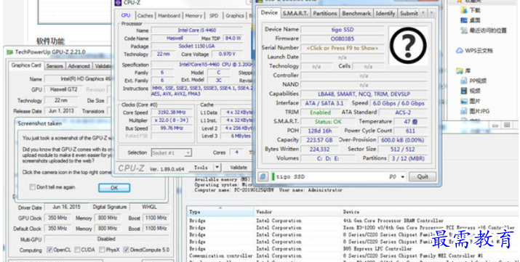
Task: Open the arrow dropdown next to CPU-Z Tools
Action: click(x=217, y=168)
